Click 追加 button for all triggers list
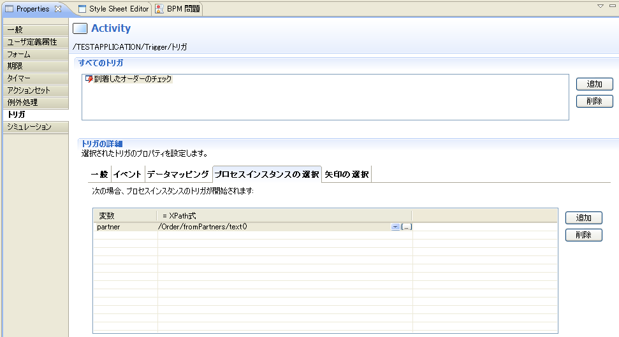The width and height of the screenshot is (619, 337). click(594, 84)
